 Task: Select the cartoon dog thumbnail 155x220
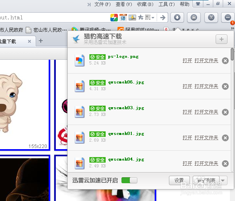coord(25,105)
